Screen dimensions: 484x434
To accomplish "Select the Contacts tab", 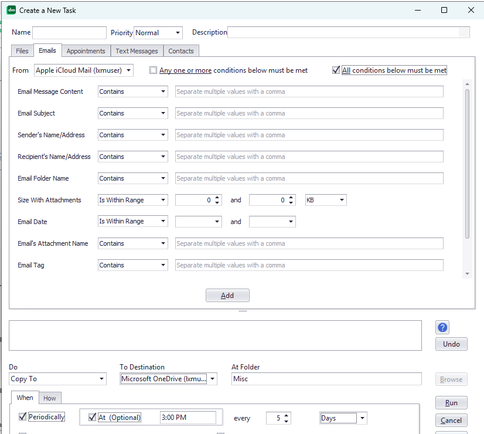I will point(180,51).
